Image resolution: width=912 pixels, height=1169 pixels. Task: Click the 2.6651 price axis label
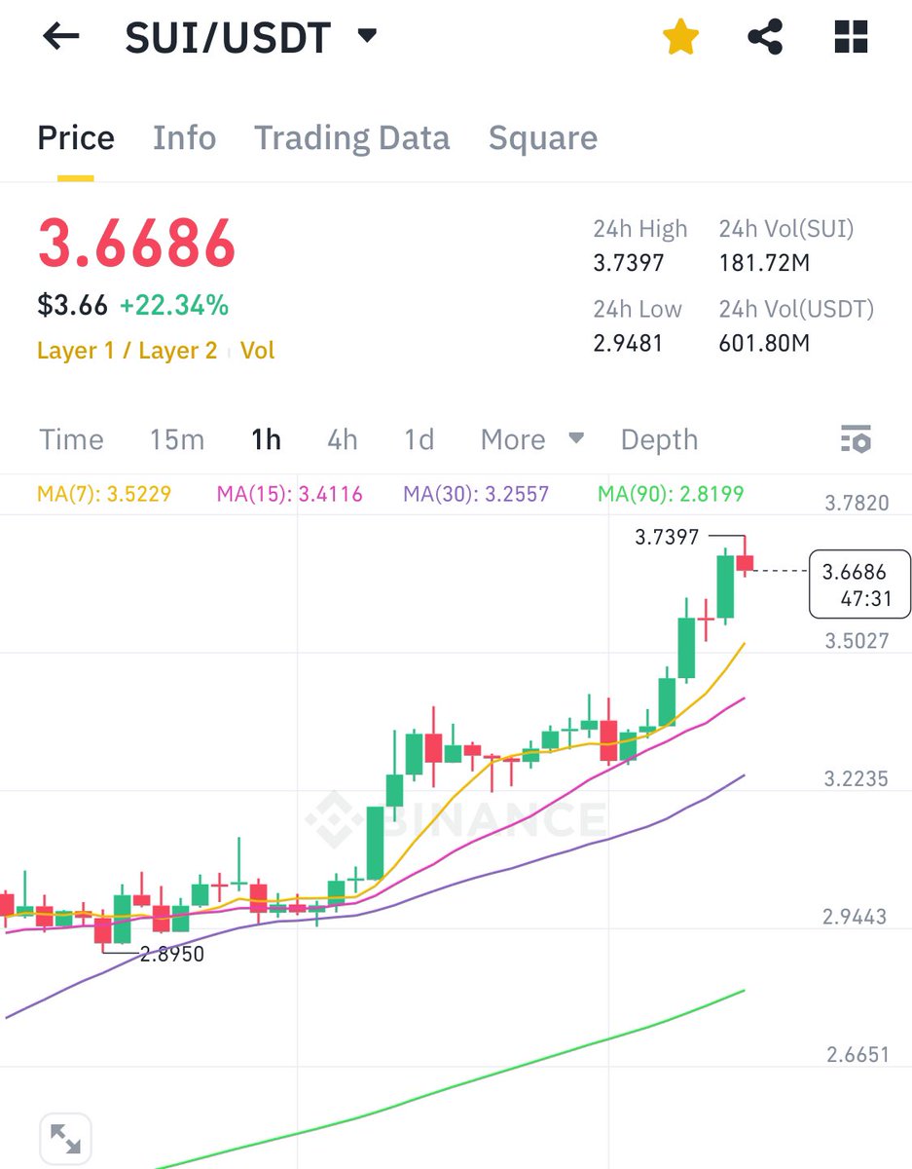pos(857,1055)
